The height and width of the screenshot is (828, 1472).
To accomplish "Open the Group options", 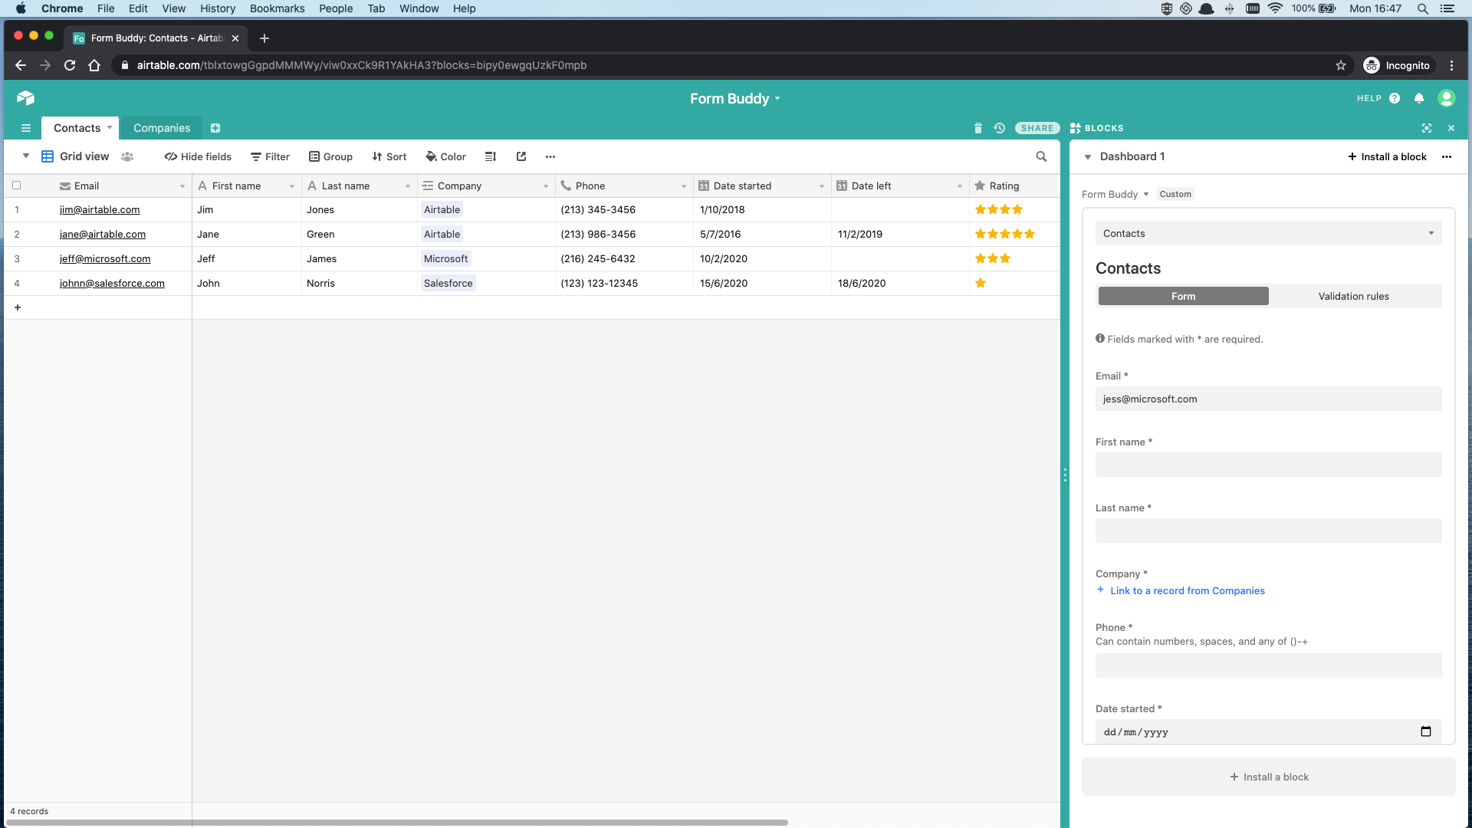I will pos(330,156).
